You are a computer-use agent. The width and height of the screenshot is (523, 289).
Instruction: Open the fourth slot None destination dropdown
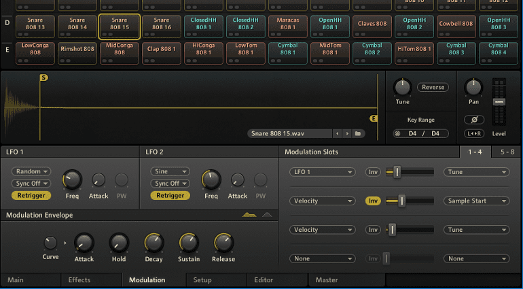[476, 258]
